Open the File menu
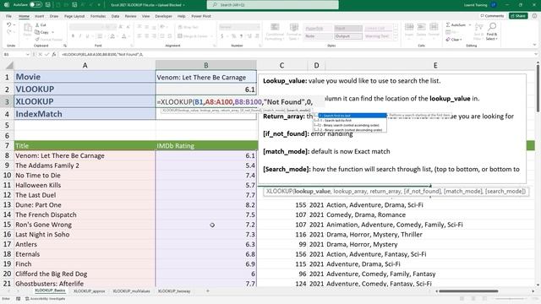This screenshot has width=541, height=304. tap(8, 16)
